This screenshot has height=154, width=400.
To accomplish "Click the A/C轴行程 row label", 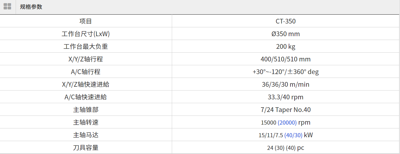I will pyautogui.click(x=86, y=72).
